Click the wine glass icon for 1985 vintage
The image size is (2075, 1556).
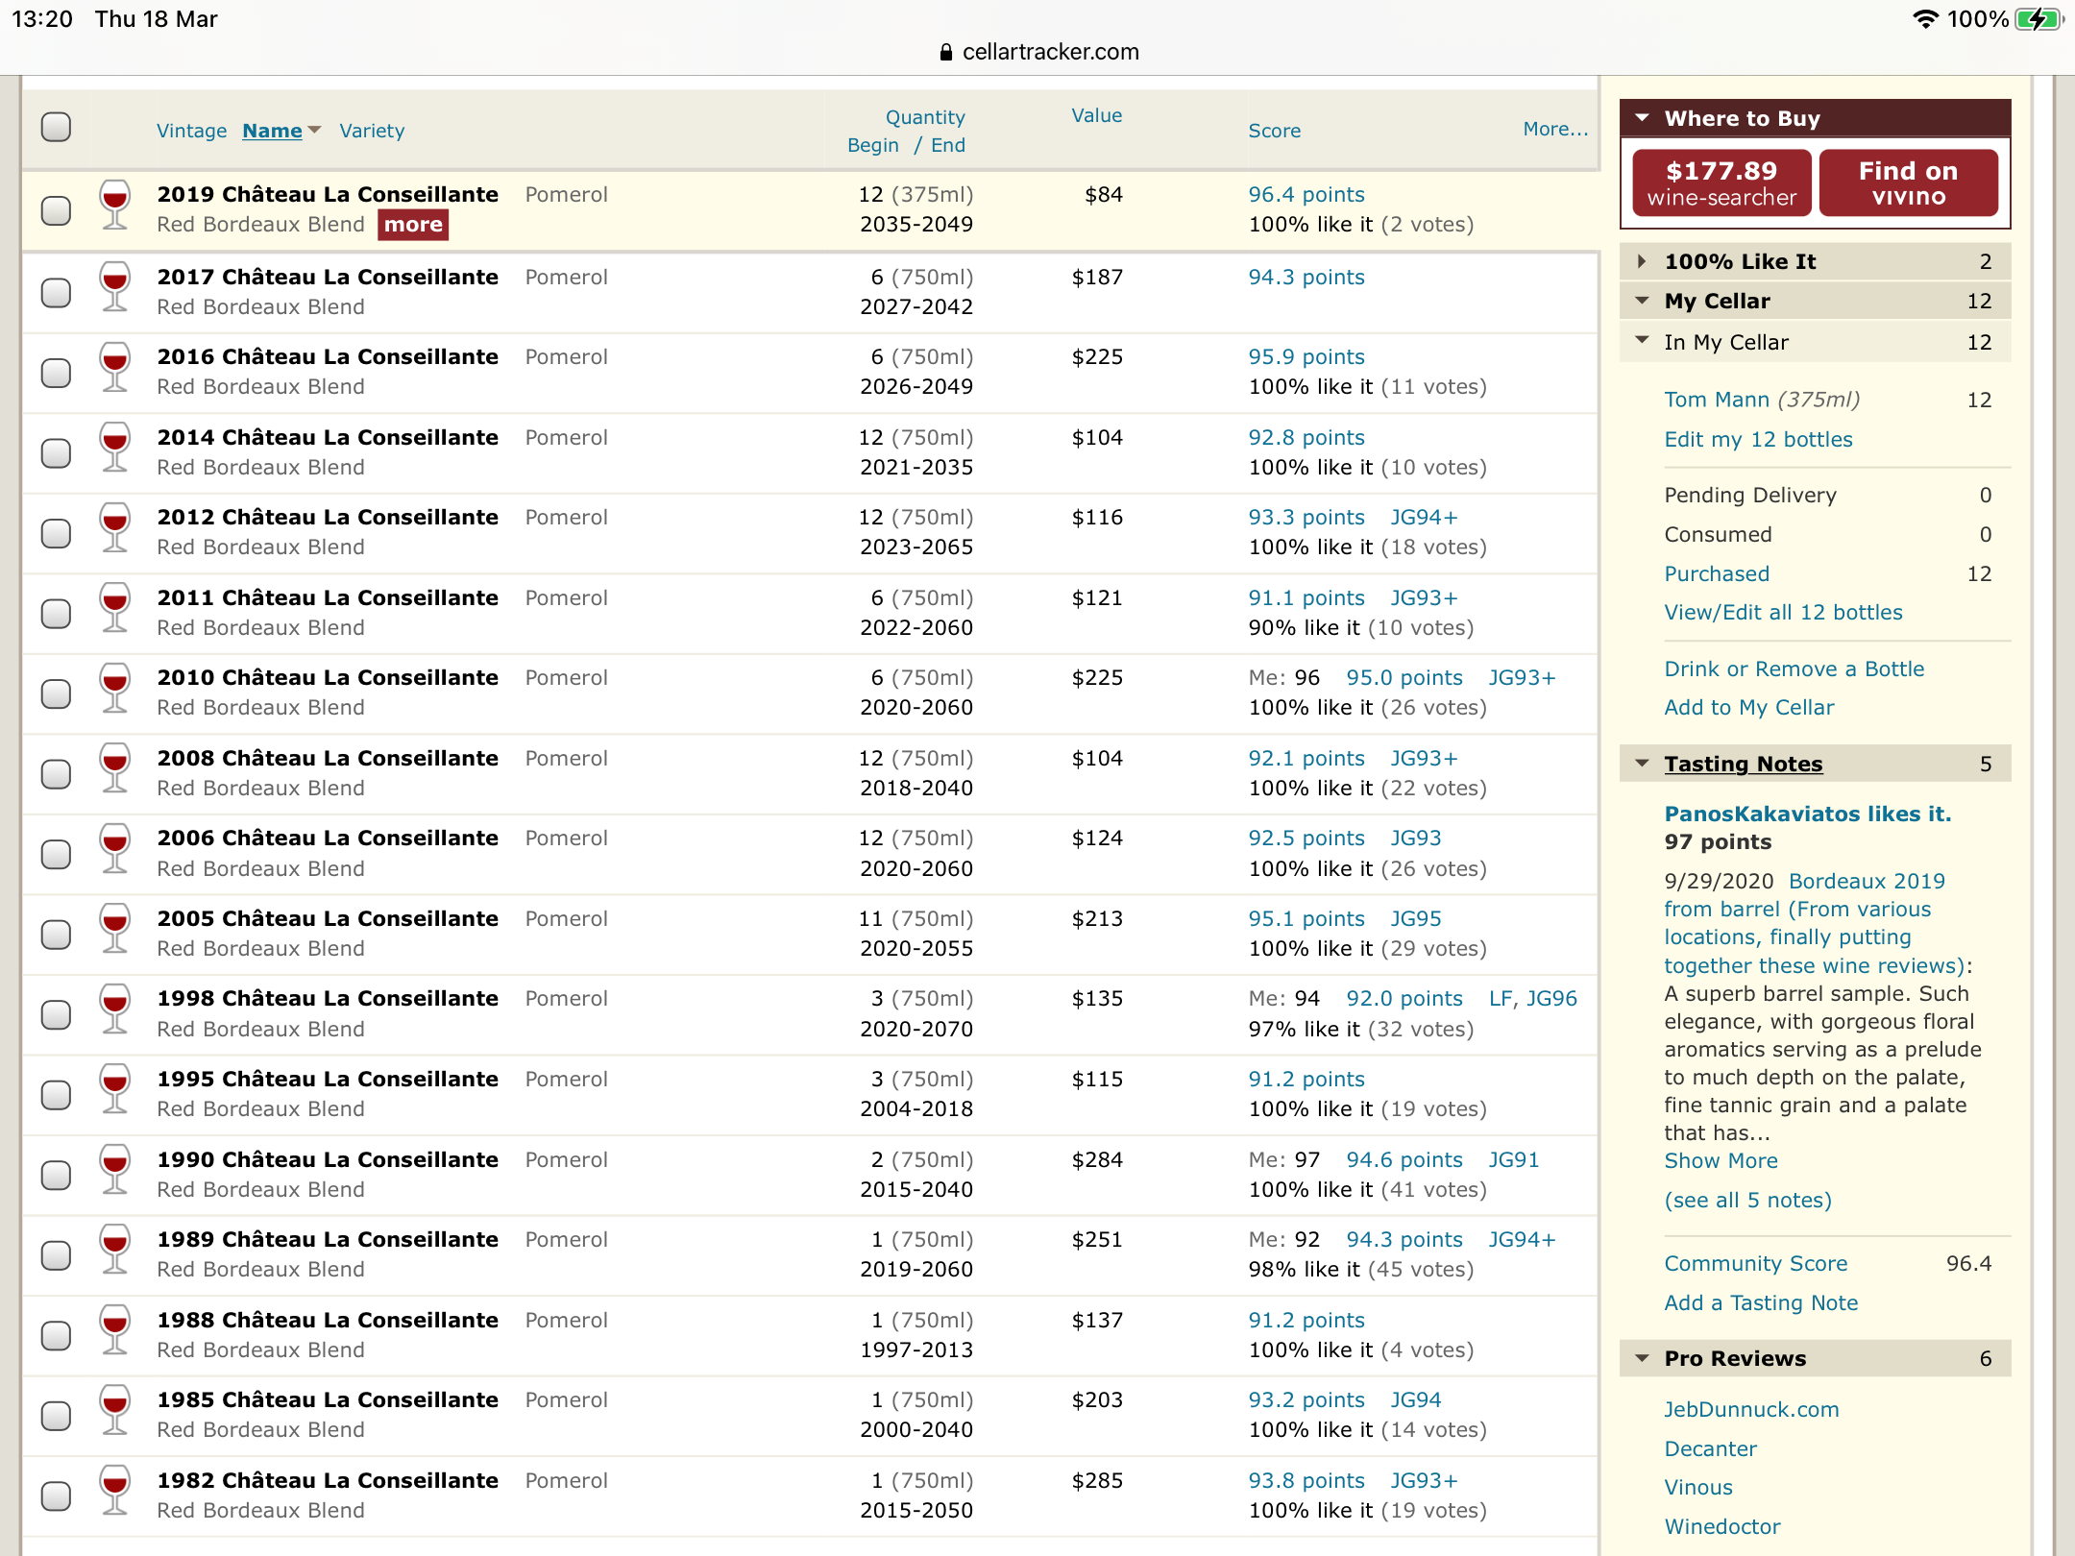coord(115,1409)
